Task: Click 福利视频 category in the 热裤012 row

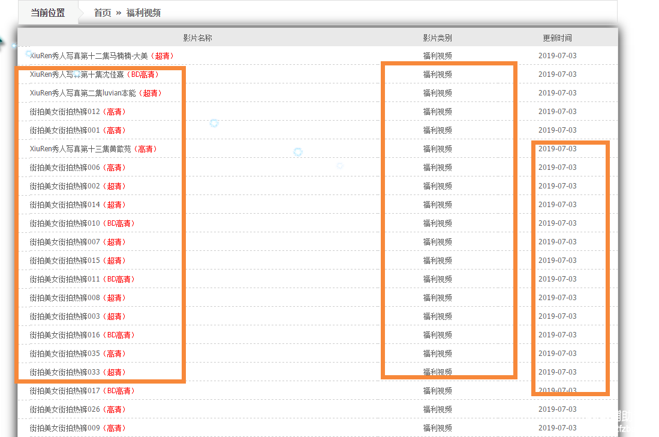Action: 438,112
